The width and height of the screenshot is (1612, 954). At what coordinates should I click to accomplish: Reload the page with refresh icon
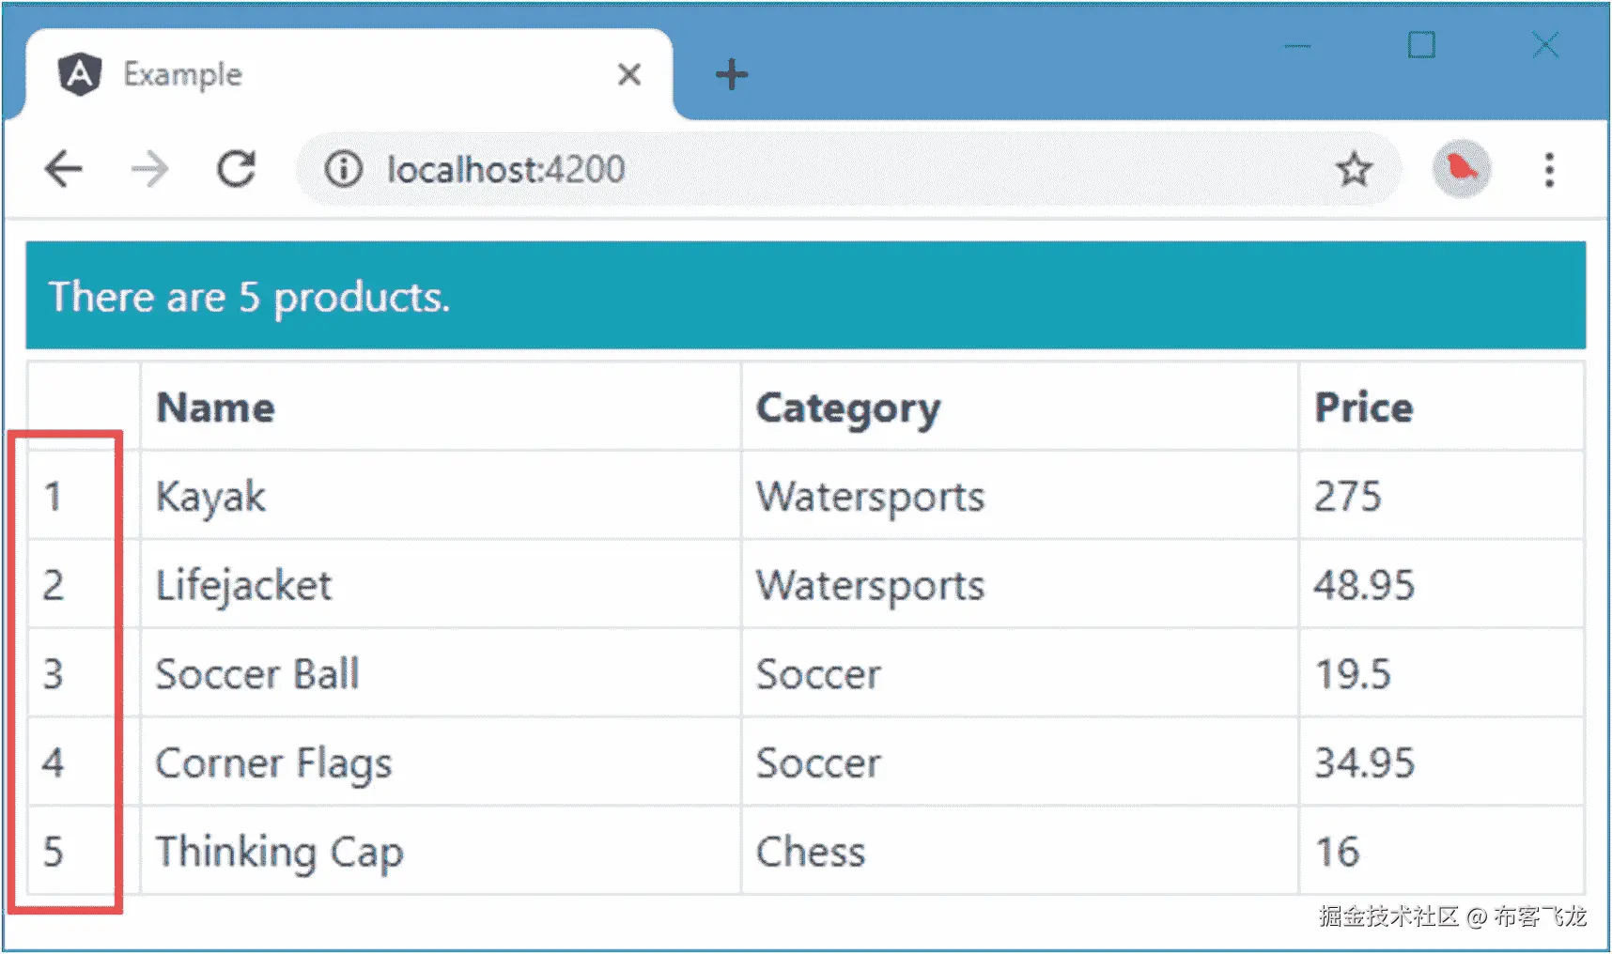(x=236, y=170)
